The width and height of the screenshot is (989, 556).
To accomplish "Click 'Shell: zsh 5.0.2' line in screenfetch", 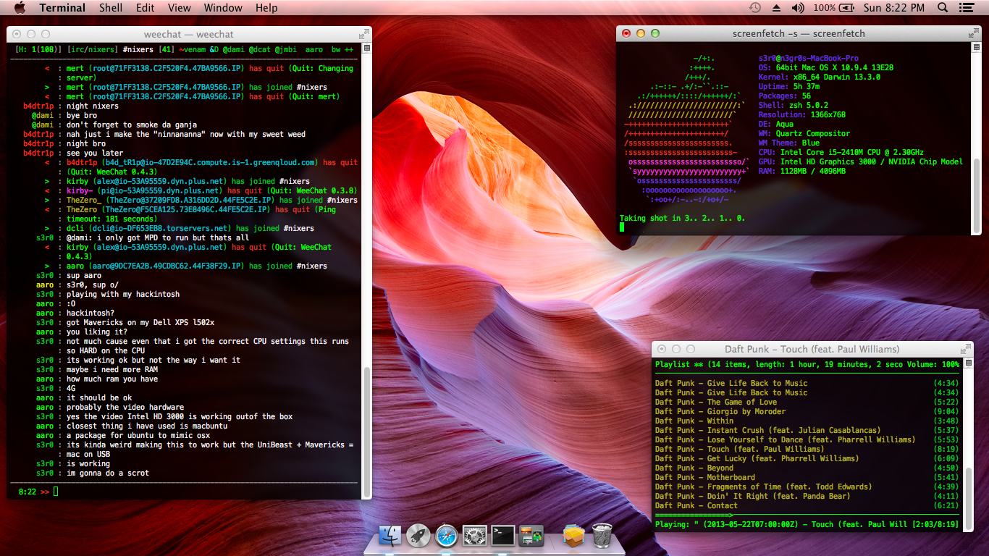I will [795, 106].
